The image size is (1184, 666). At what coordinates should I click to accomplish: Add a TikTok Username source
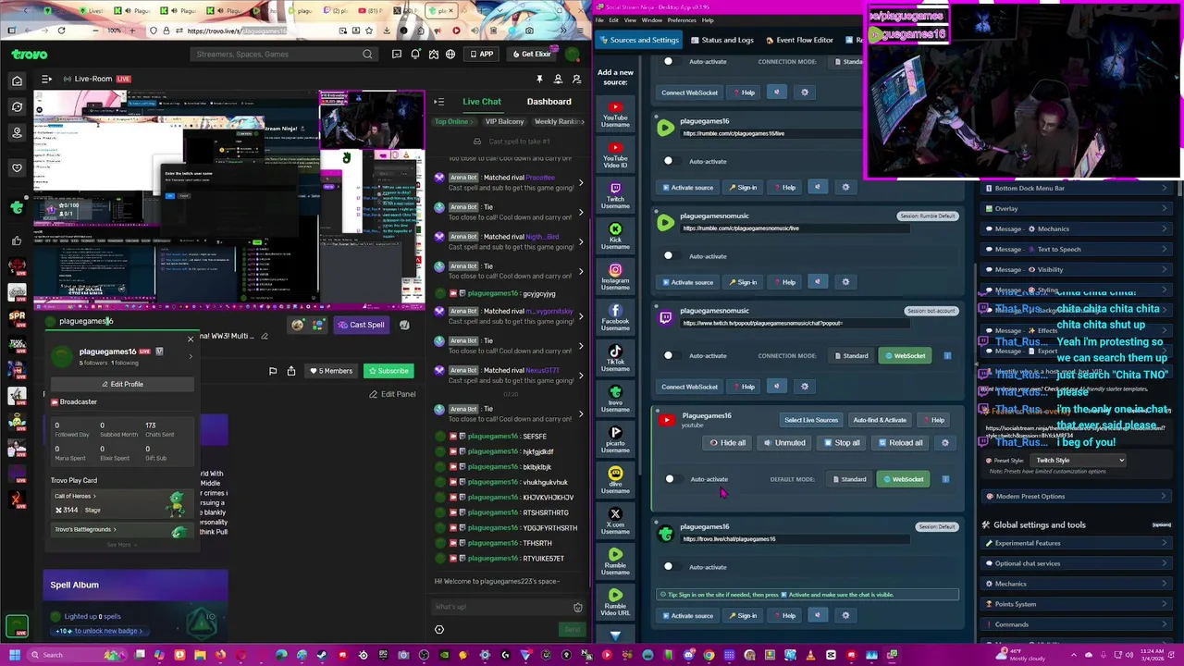point(615,357)
